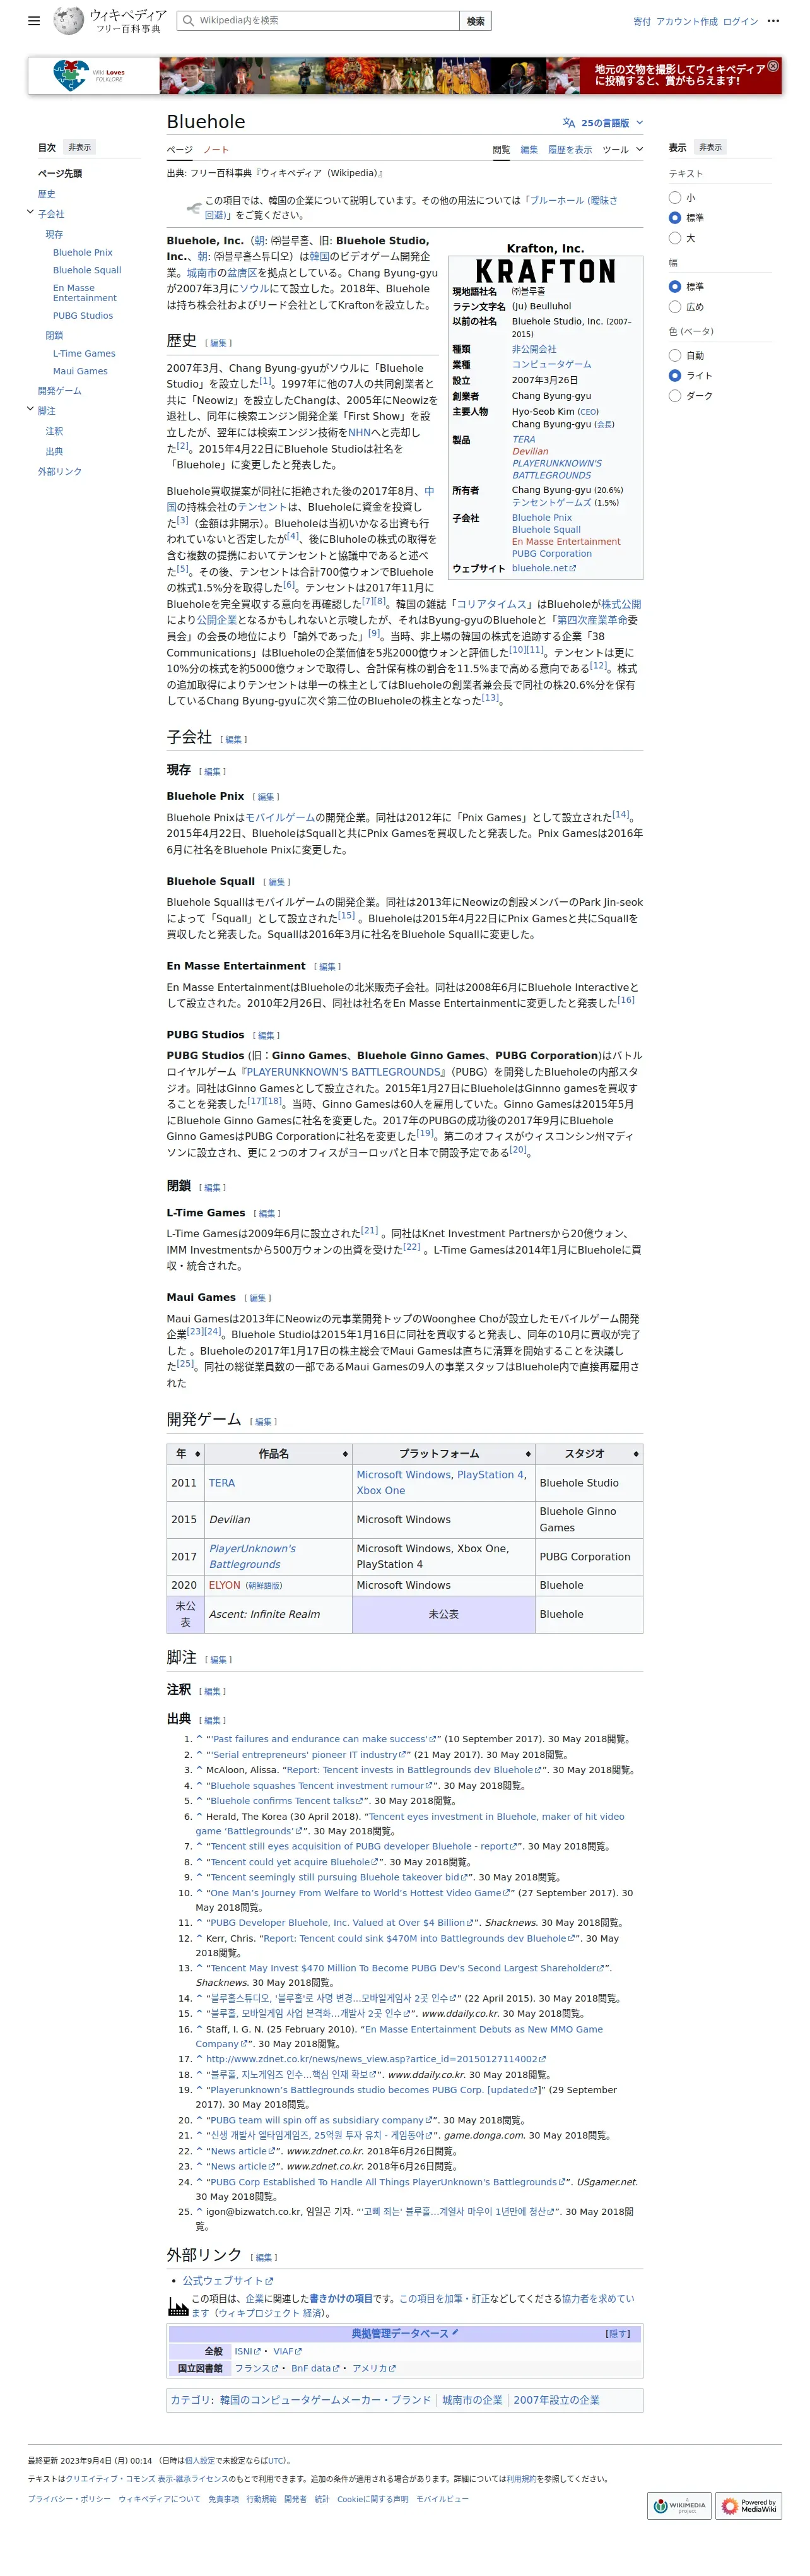
Task: Jump back via the caret of citation 25
Action: pos(199,2212)
